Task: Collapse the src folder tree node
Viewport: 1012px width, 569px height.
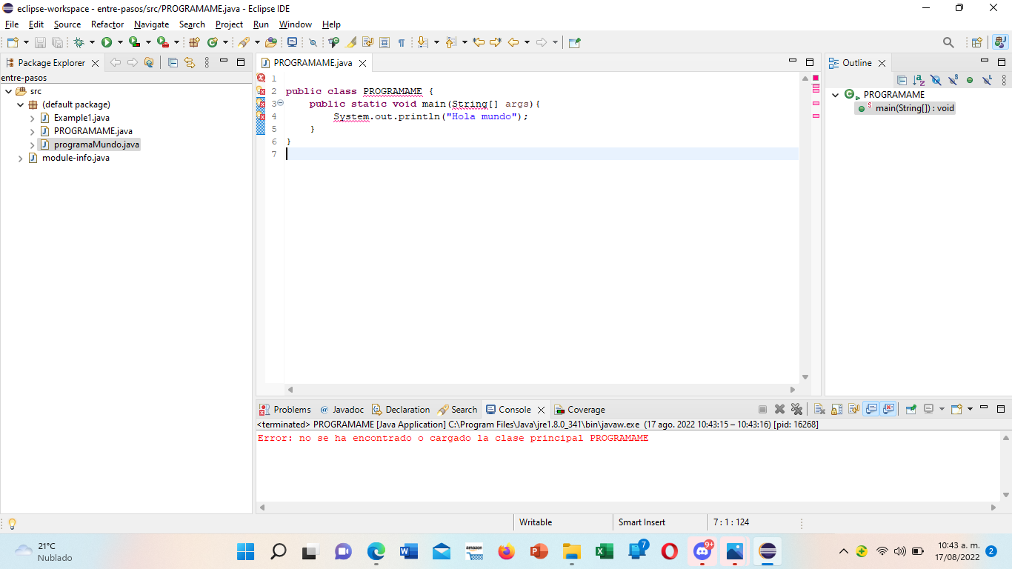Action: (8, 91)
